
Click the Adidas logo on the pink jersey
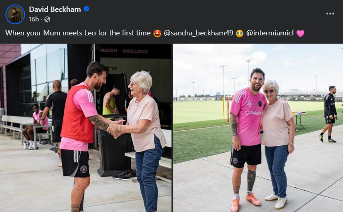coord(249,104)
